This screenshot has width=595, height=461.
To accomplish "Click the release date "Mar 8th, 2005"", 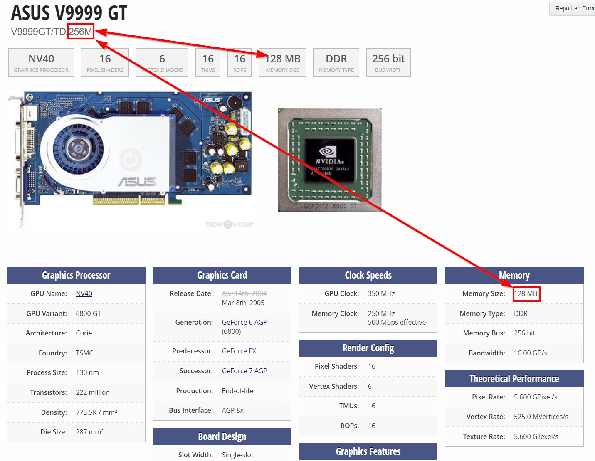I will [x=243, y=303].
